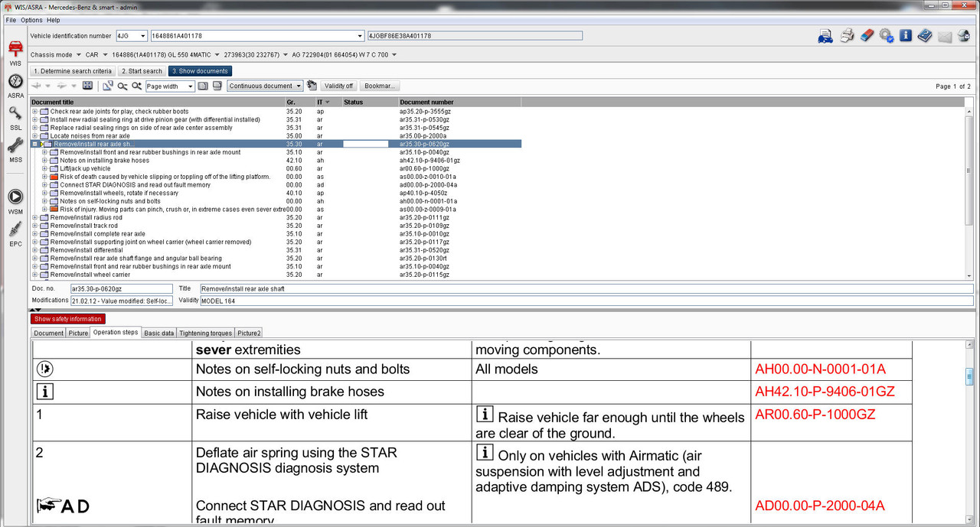Open the Options menu
Viewport: 980px width, 527px height.
tap(31, 20)
